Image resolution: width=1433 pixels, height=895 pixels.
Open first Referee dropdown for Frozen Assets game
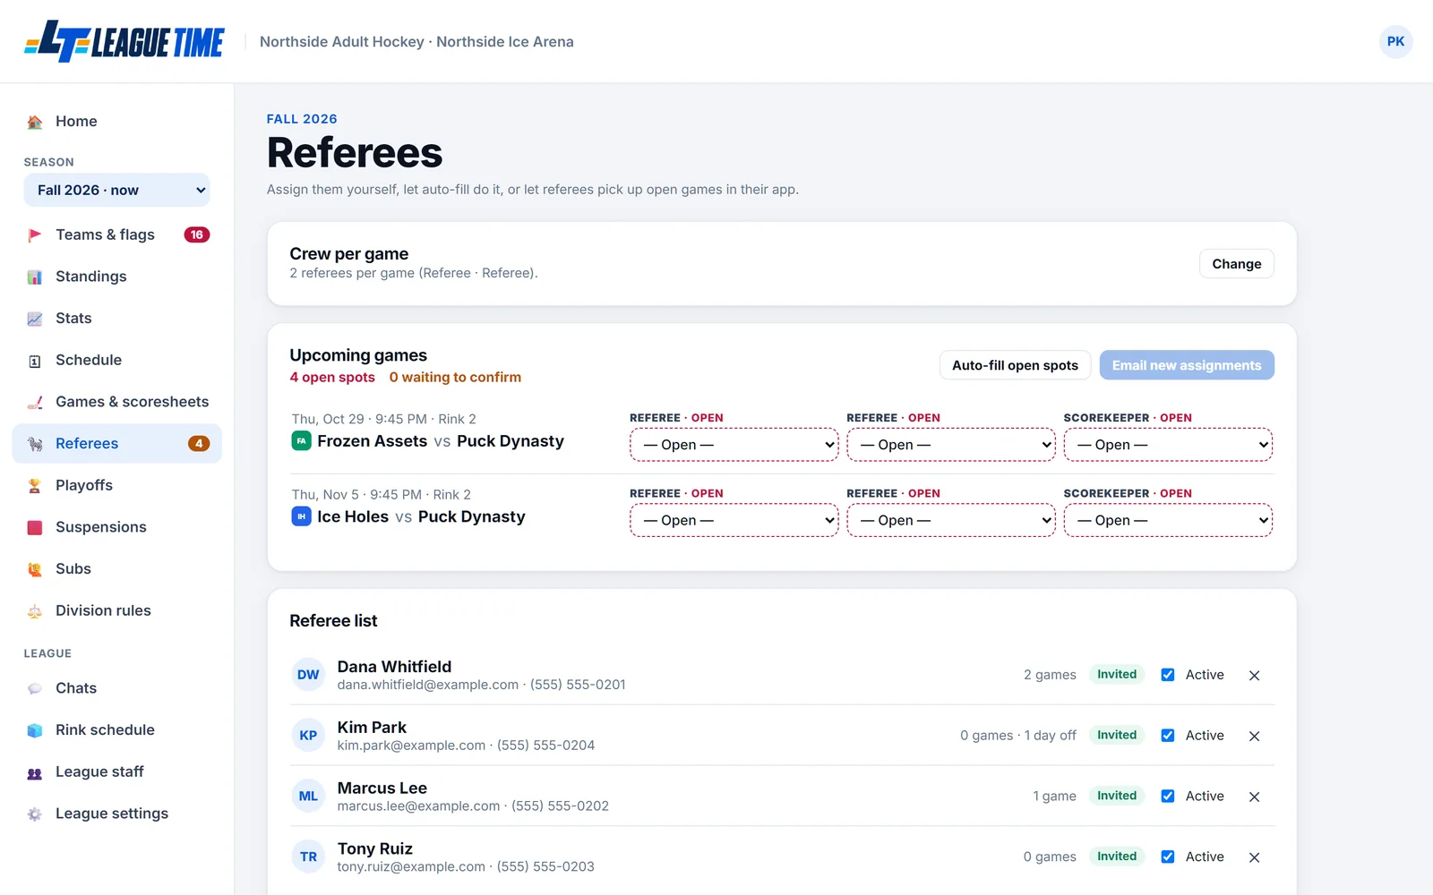tap(734, 445)
